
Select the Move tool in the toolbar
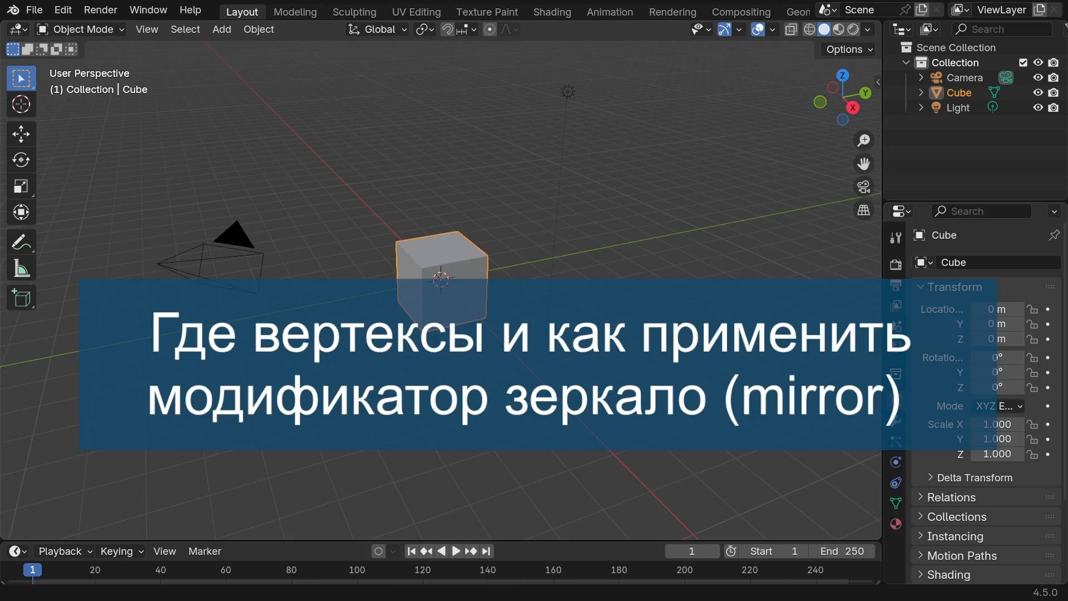21,134
